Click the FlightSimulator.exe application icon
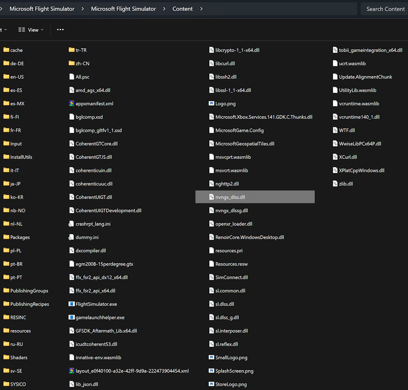The width and height of the screenshot is (408, 390). (x=72, y=304)
